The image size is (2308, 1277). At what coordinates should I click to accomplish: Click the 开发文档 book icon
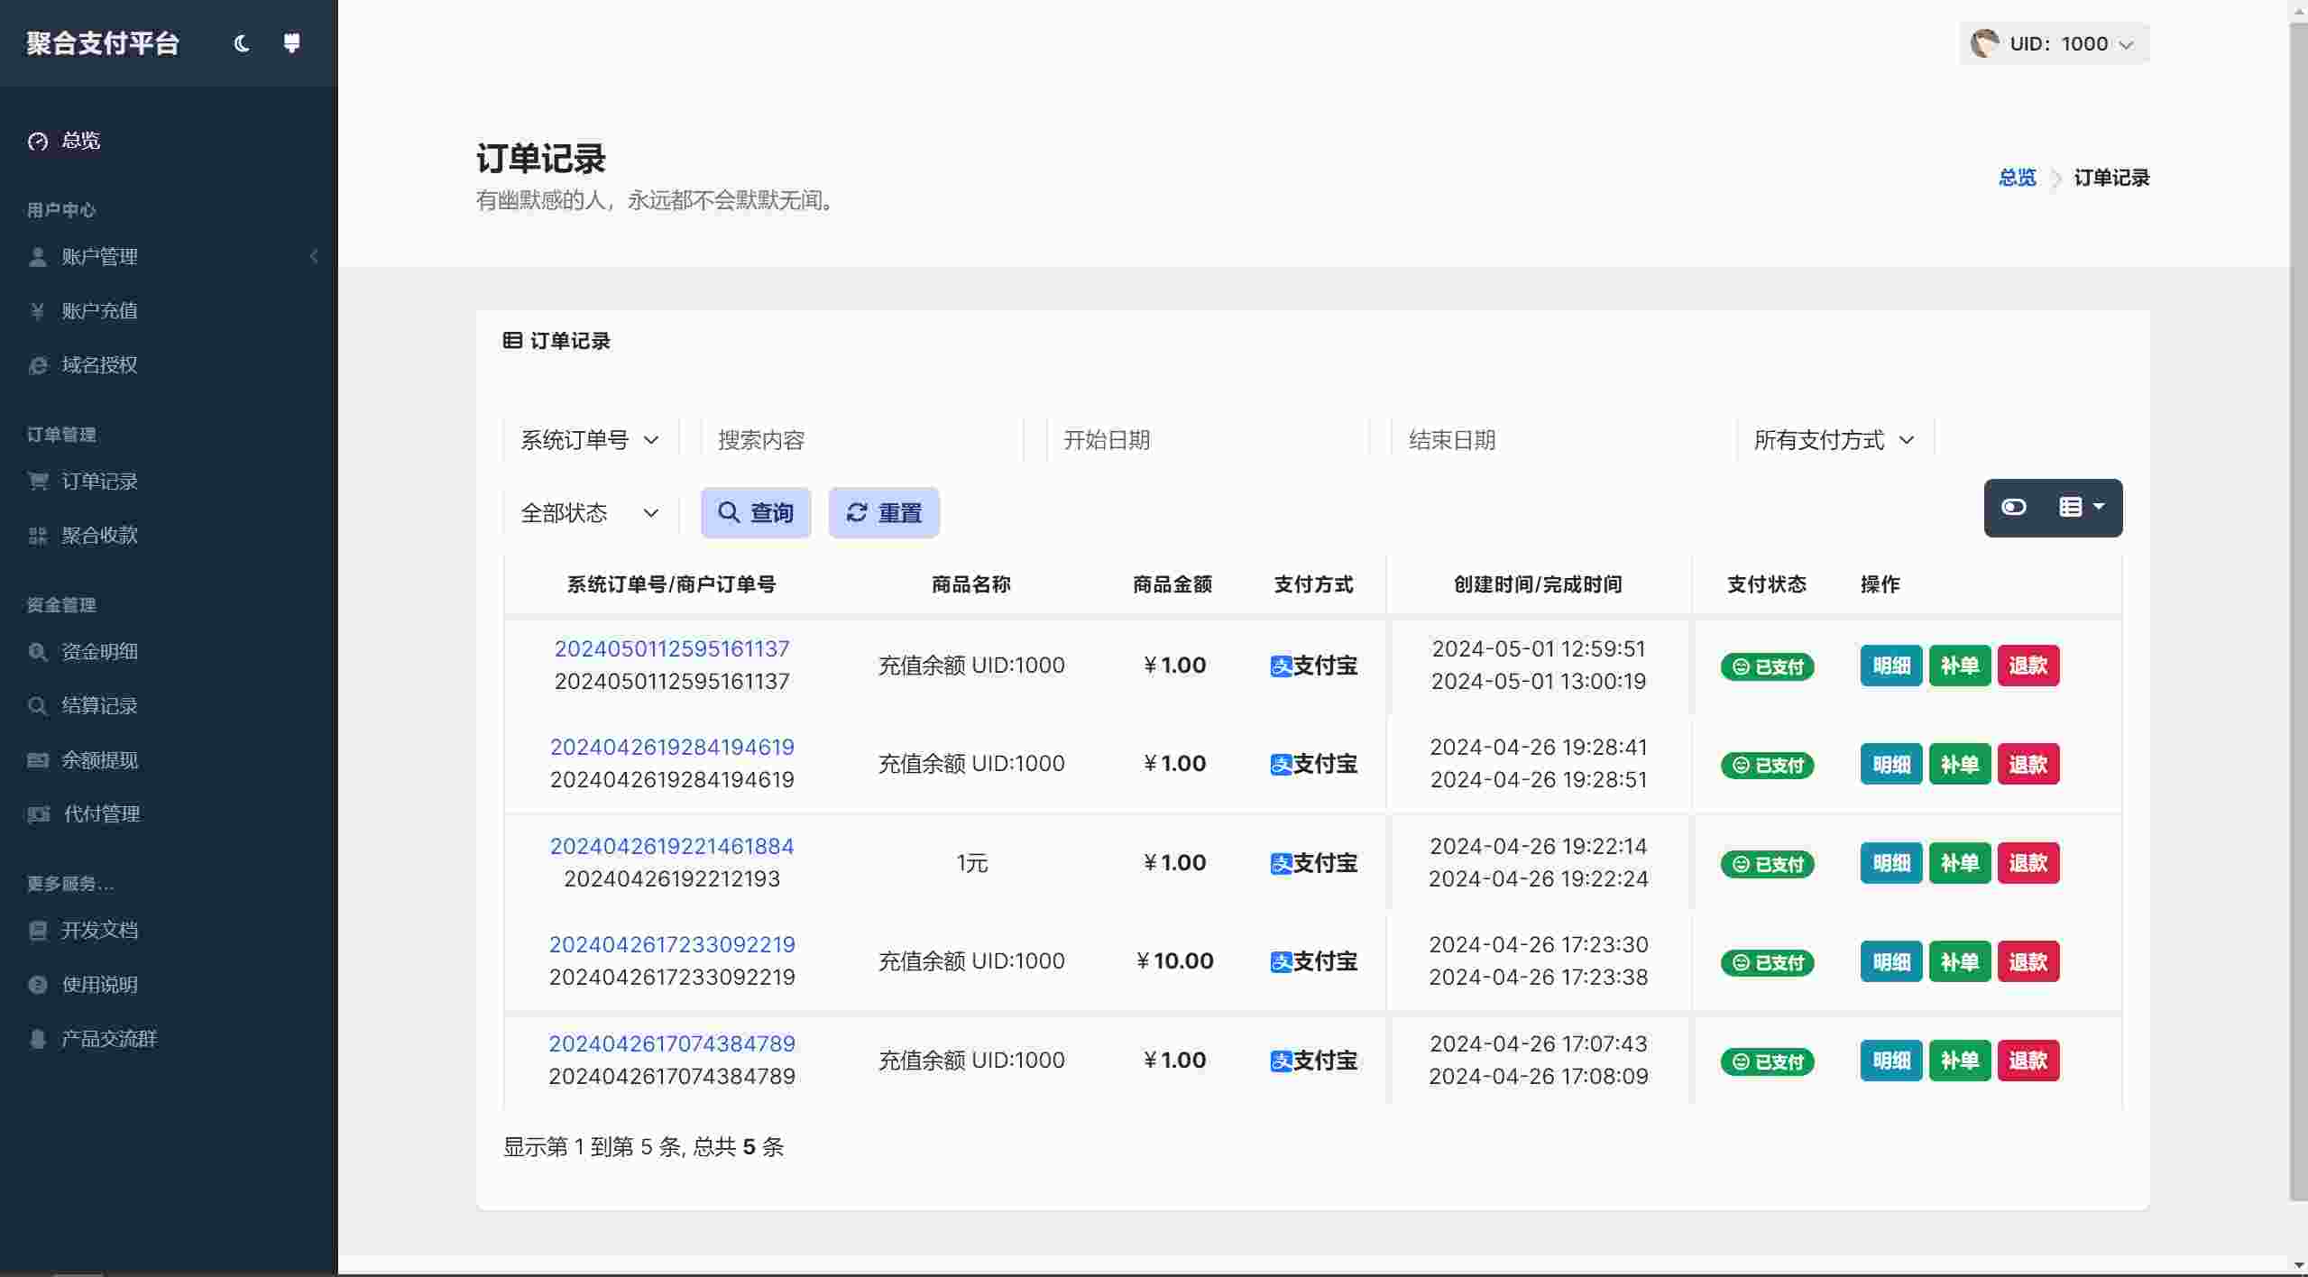point(38,931)
